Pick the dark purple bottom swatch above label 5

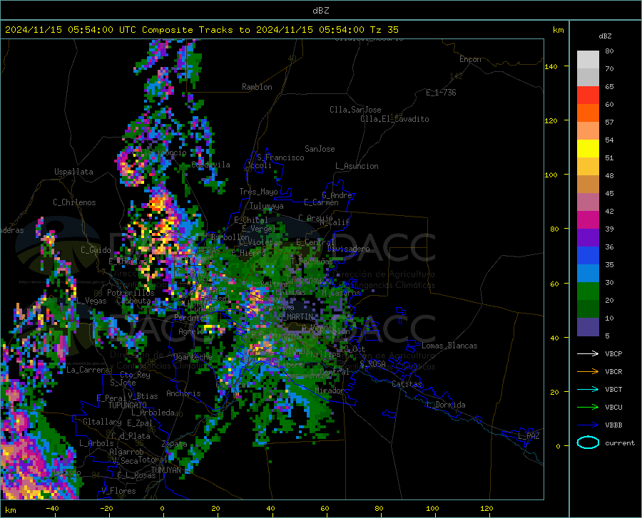(588, 327)
